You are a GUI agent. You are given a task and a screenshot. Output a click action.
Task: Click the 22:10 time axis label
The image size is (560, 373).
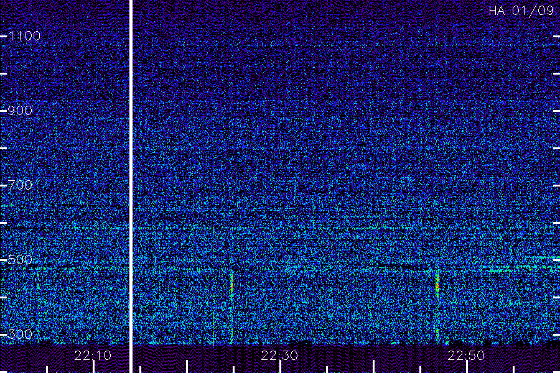click(93, 356)
